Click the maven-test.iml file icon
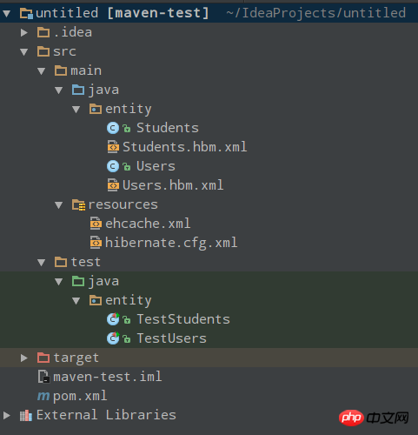 tap(43, 377)
